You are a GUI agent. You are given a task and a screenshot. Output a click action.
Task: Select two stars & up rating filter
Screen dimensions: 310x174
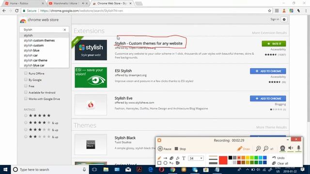tap(26, 136)
